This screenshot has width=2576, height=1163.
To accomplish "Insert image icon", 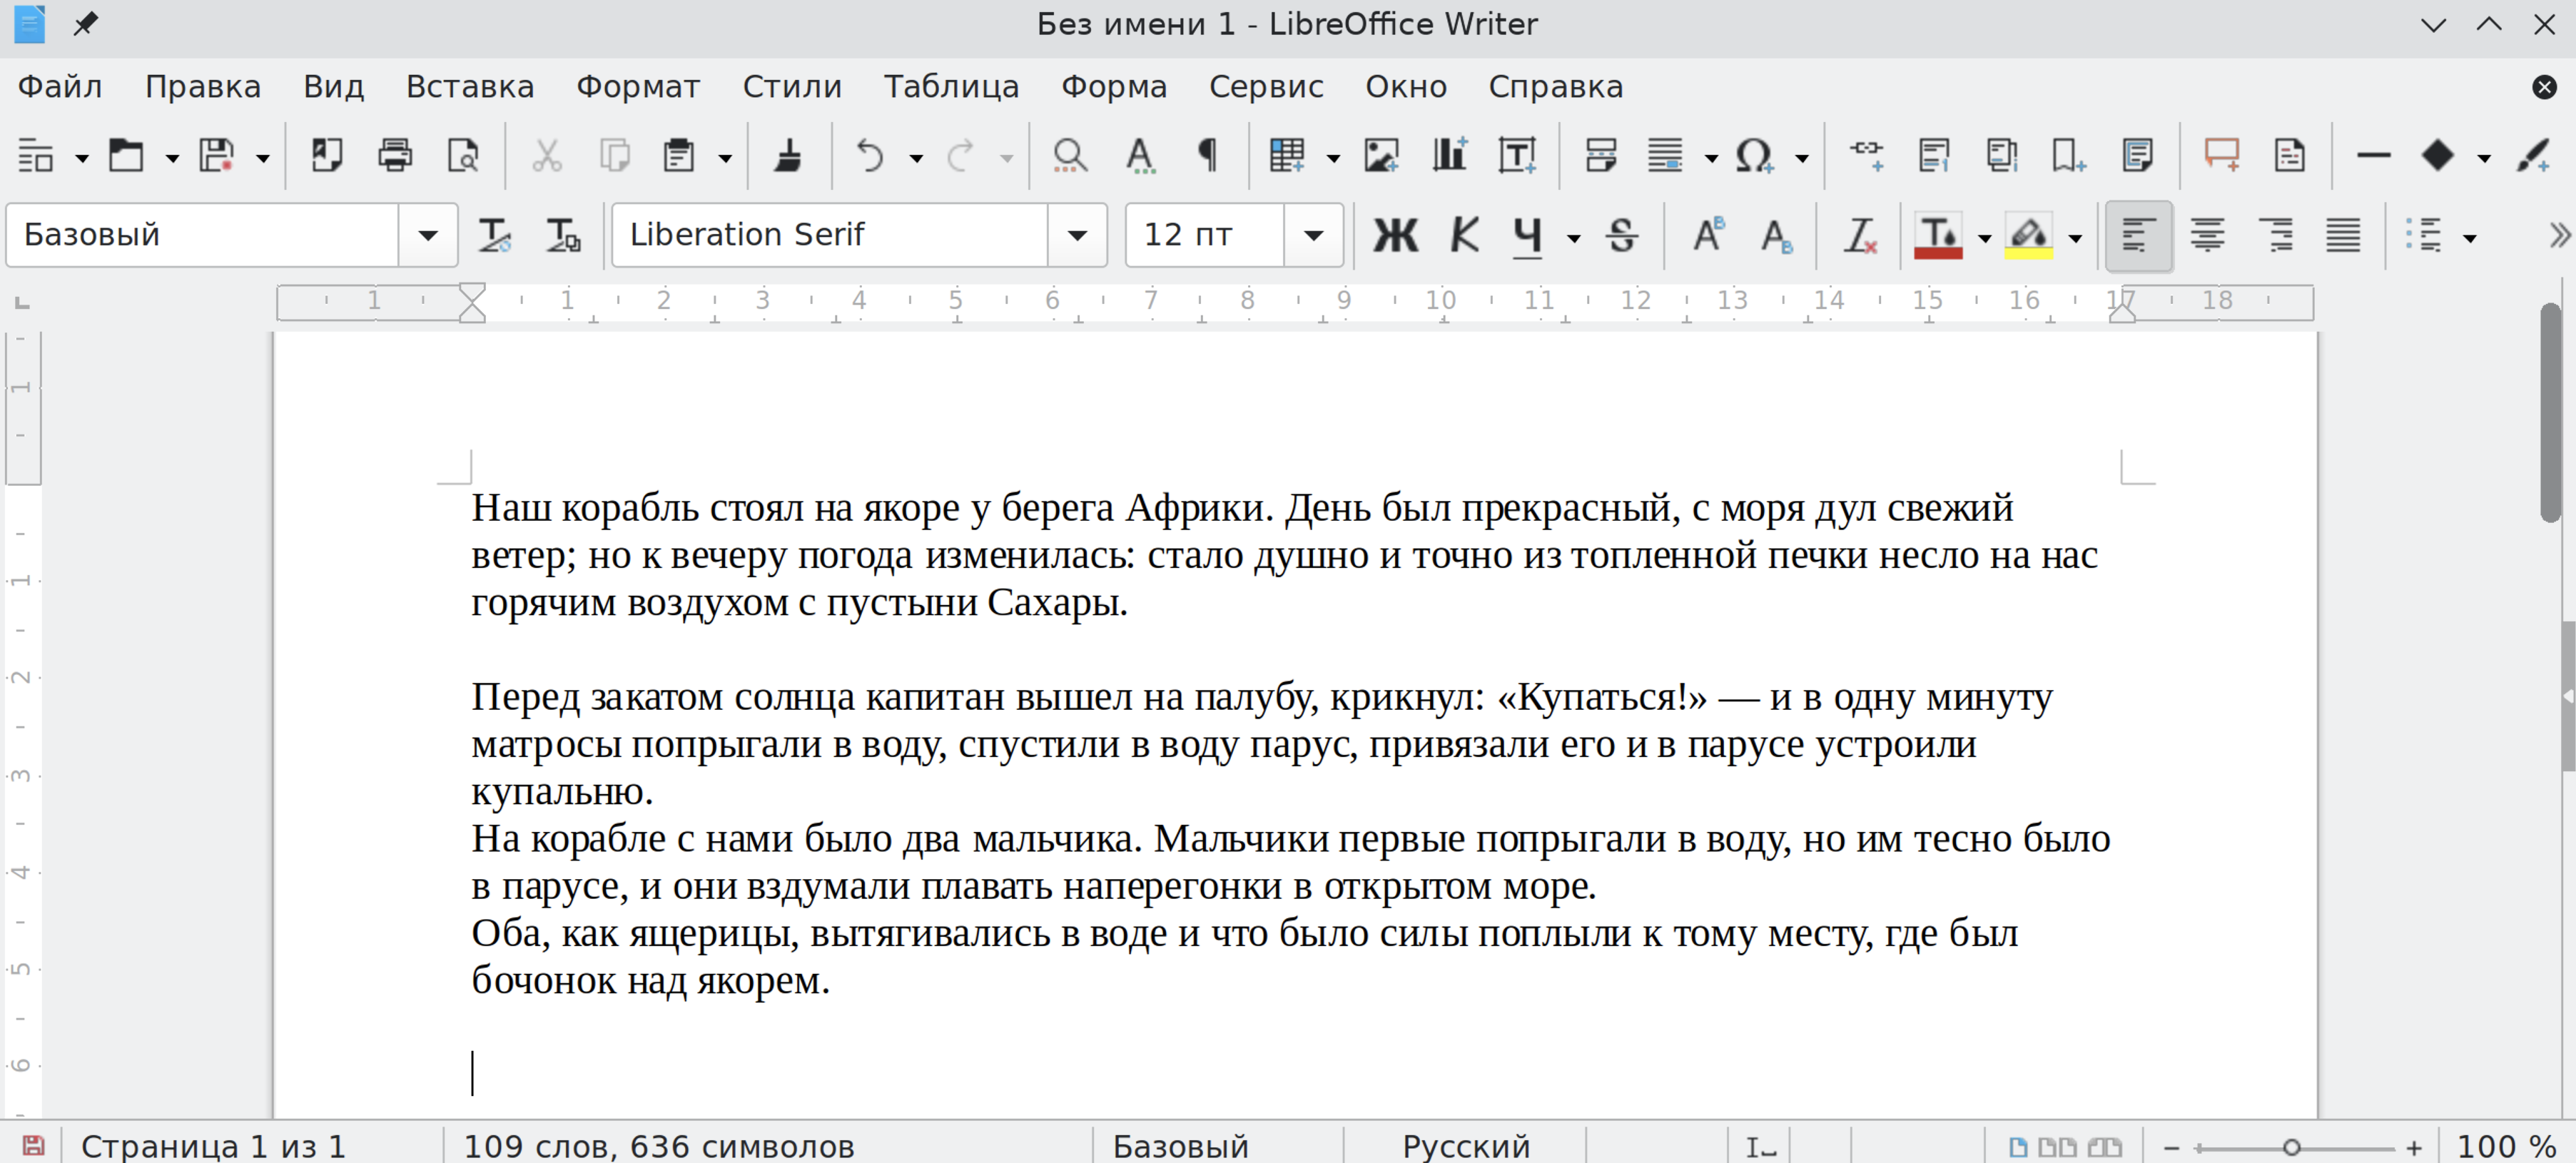I will (1381, 155).
